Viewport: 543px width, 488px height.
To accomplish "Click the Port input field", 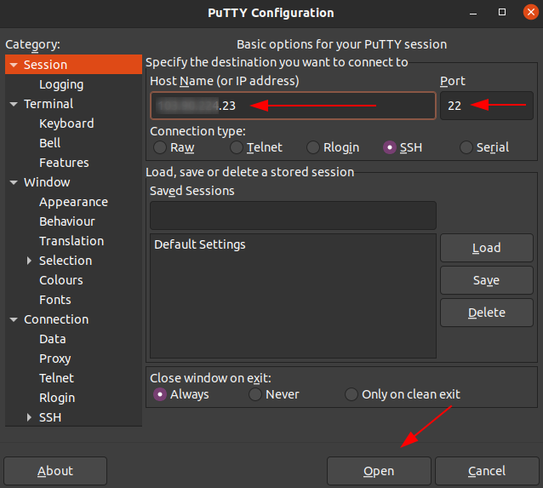I will coord(487,106).
